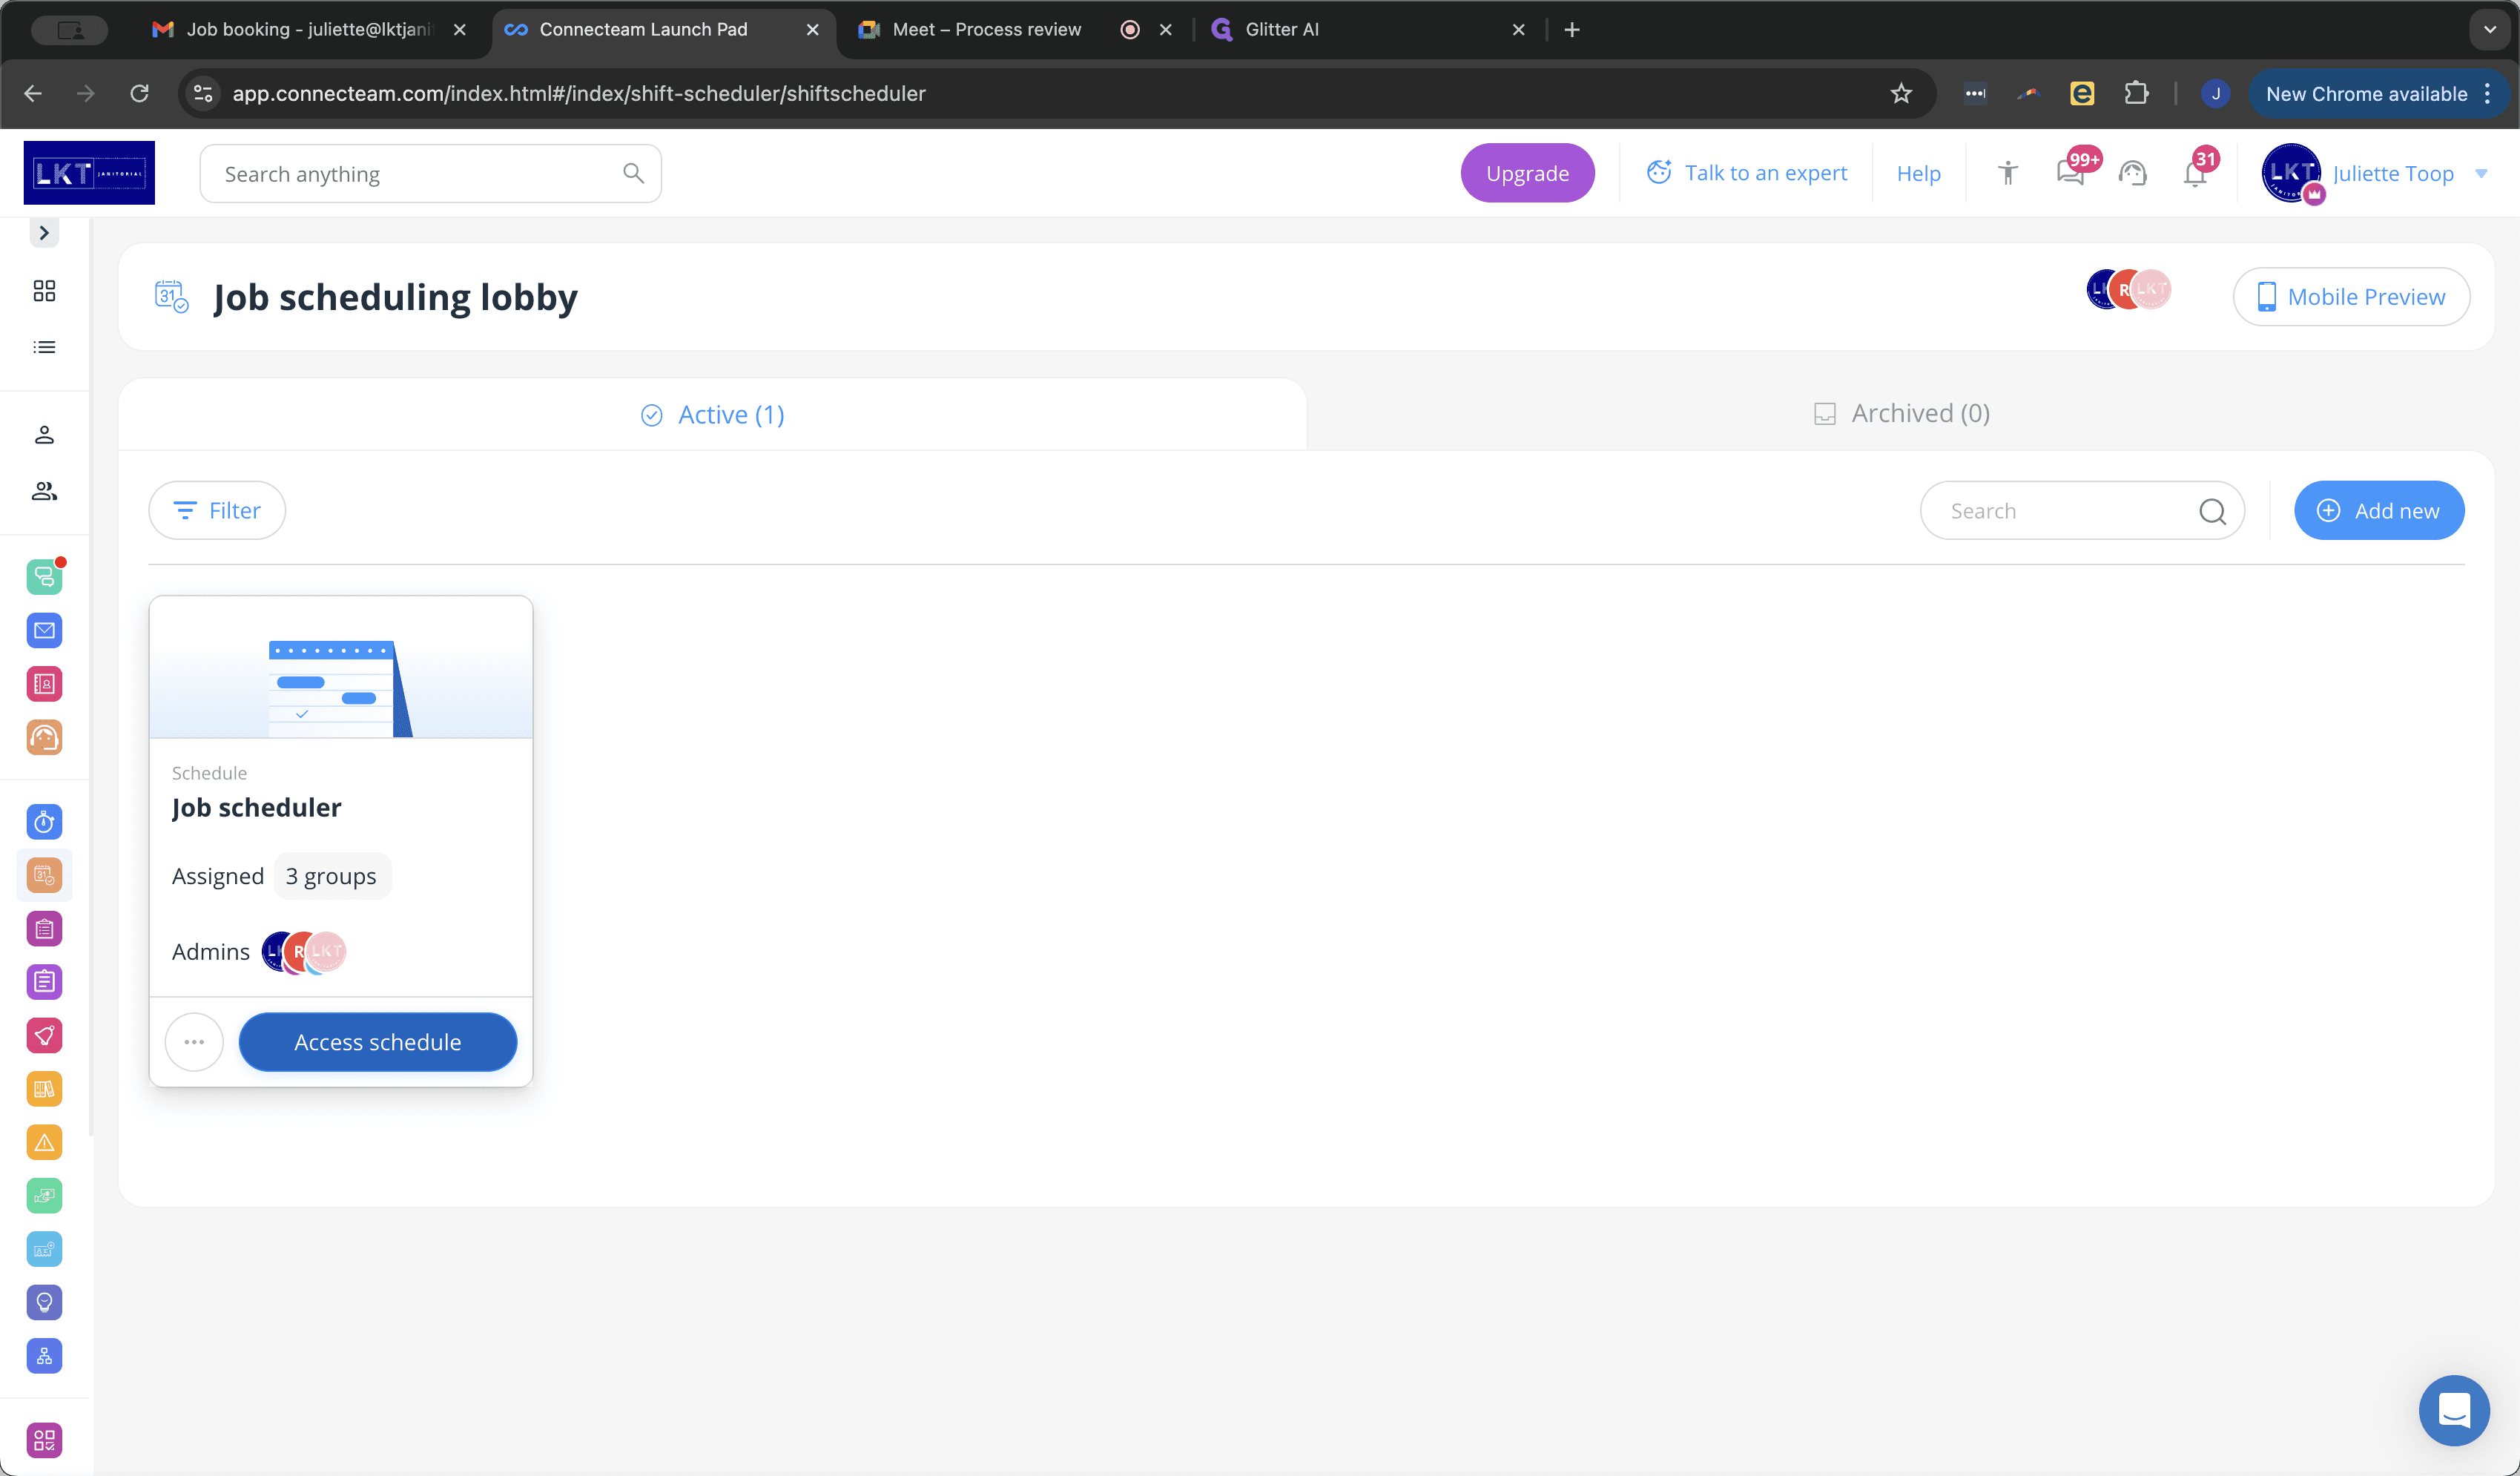Viewport: 2520px width, 1476px height.
Task: Open the orange calendar Job Scheduling icon
Action: (x=44, y=876)
